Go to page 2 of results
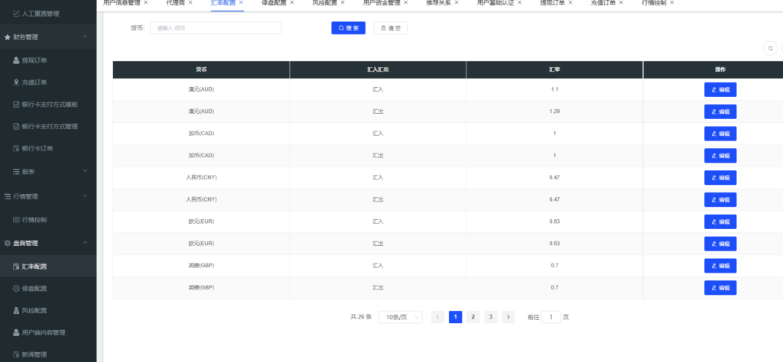The height and width of the screenshot is (362, 783). (473, 317)
